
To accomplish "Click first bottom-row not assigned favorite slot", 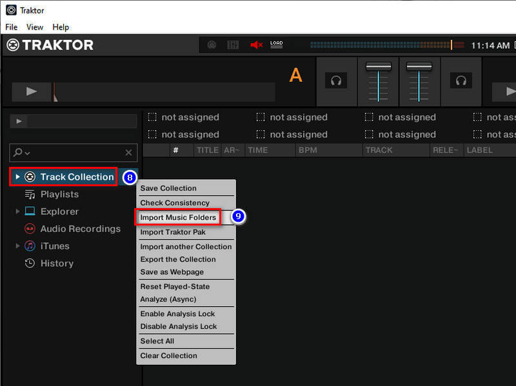I will 184,134.
